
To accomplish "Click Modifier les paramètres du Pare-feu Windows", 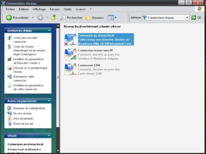I will (x=29, y=61).
